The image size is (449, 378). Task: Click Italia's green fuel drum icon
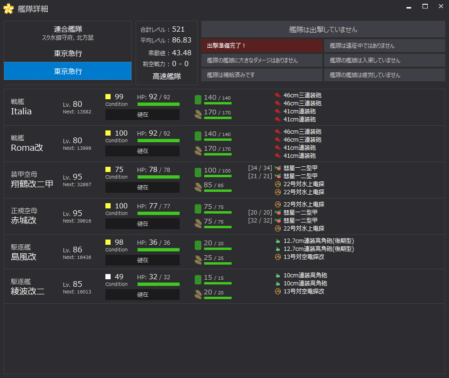click(198, 100)
